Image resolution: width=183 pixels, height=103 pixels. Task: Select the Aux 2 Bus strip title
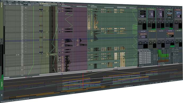pos(161,31)
